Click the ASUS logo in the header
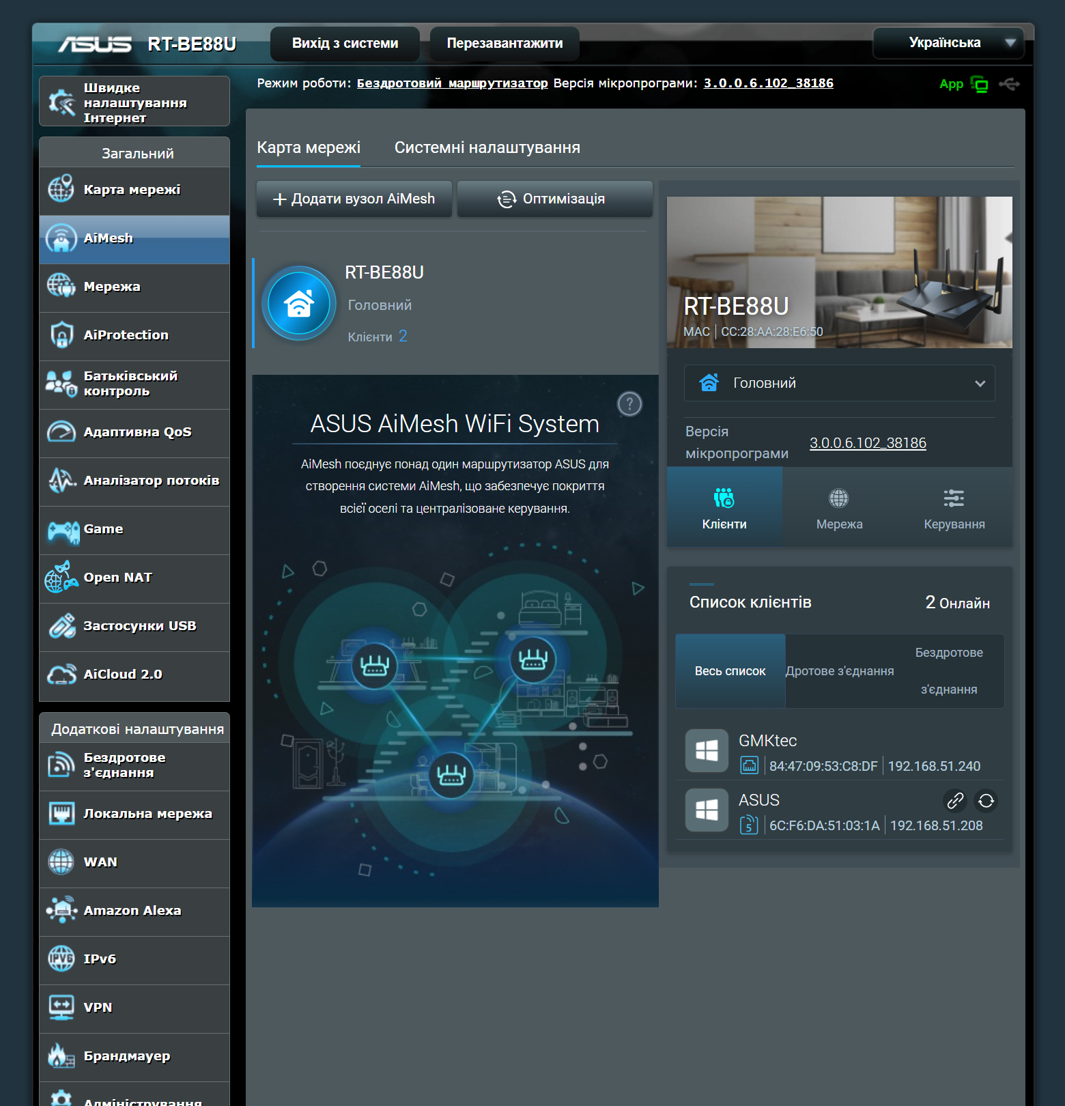 coord(95,44)
